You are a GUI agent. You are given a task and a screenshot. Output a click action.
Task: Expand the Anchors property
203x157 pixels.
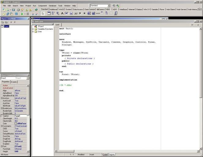(2, 98)
